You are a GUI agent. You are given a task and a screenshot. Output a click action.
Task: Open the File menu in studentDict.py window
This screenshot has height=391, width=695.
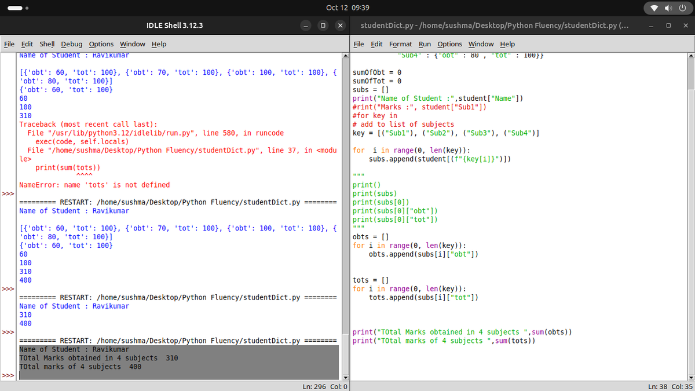(358, 44)
